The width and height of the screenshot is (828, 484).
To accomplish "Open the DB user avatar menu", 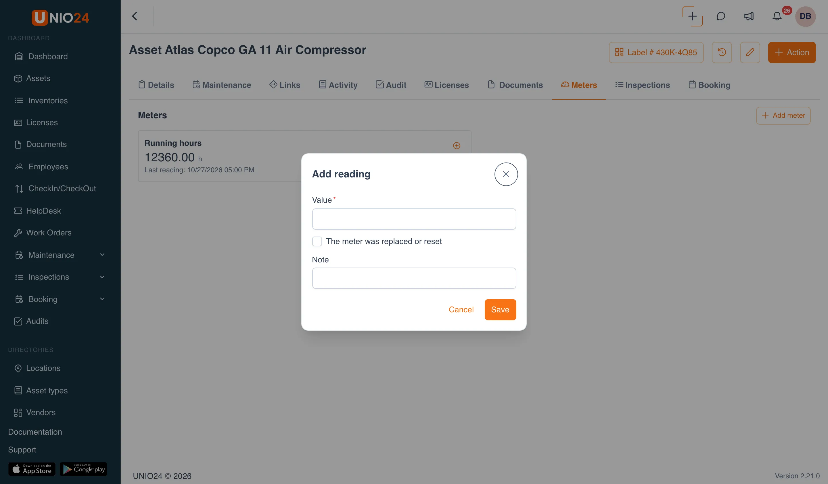I will [805, 16].
